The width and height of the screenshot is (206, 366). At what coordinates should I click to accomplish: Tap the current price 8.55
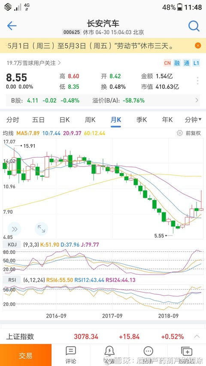tap(17, 78)
